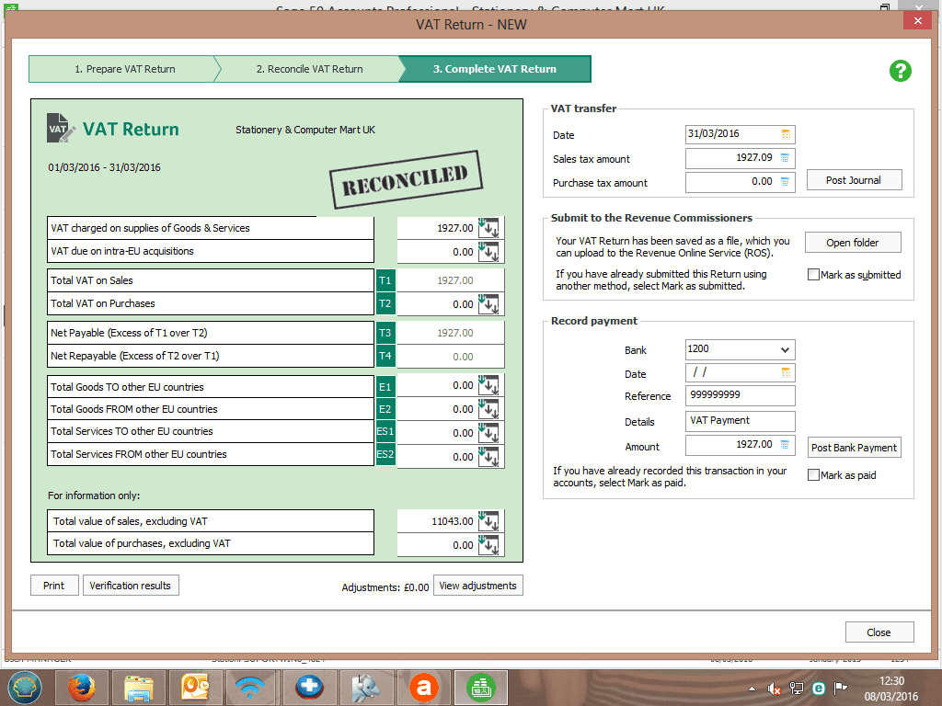This screenshot has width=942, height=706.
Task: Open drill-down for VAT due on intra-EU acquisitions
Action: click(489, 252)
